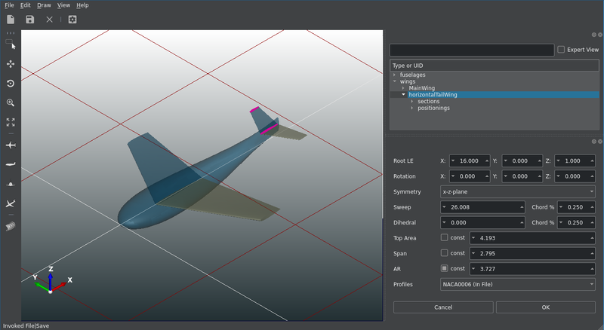The width and height of the screenshot is (604, 330).
Task: Click the Save file icon
Action: click(x=30, y=20)
